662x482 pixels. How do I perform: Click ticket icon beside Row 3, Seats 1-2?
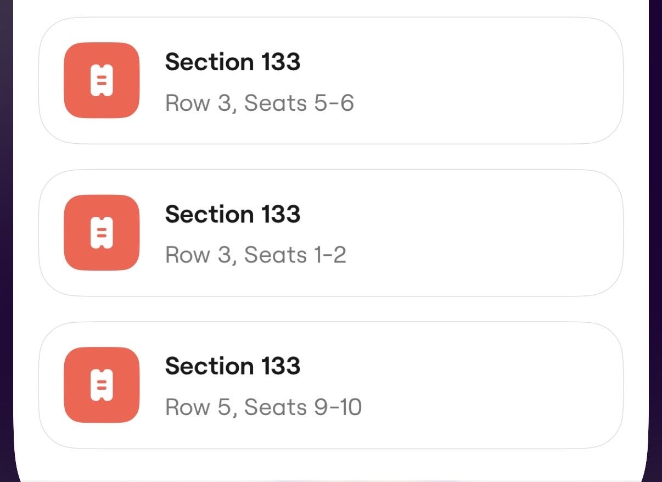tap(102, 233)
